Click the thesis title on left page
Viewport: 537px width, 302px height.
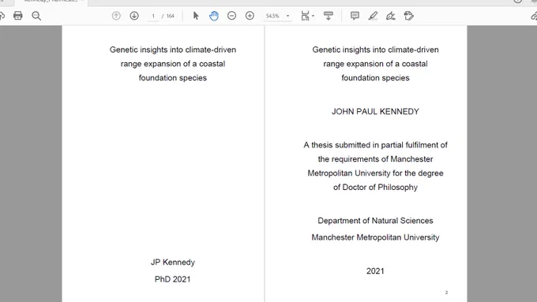173,64
